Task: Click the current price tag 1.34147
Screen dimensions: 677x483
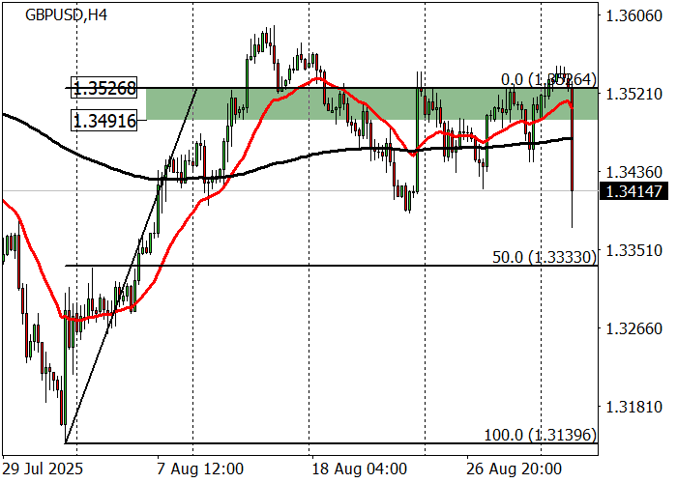Action: click(x=633, y=190)
